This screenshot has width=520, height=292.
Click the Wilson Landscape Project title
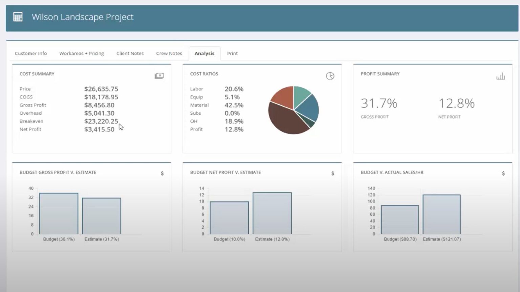pyautogui.click(x=83, y=17)
